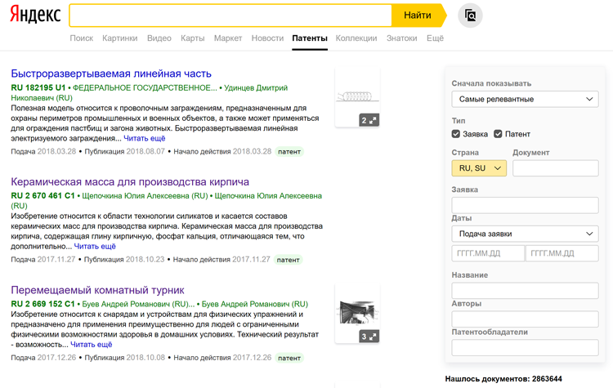Focus the Заявка input field
Viewport: 613px width, 388px height.
pos(525,205)
